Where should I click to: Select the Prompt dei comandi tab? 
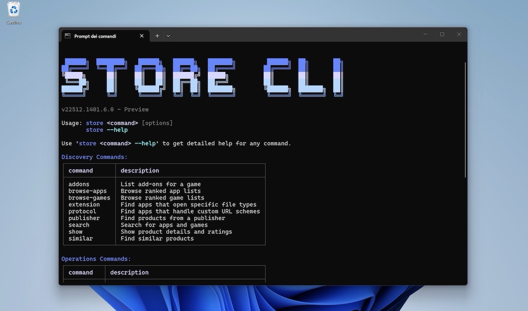pos(99,36)
